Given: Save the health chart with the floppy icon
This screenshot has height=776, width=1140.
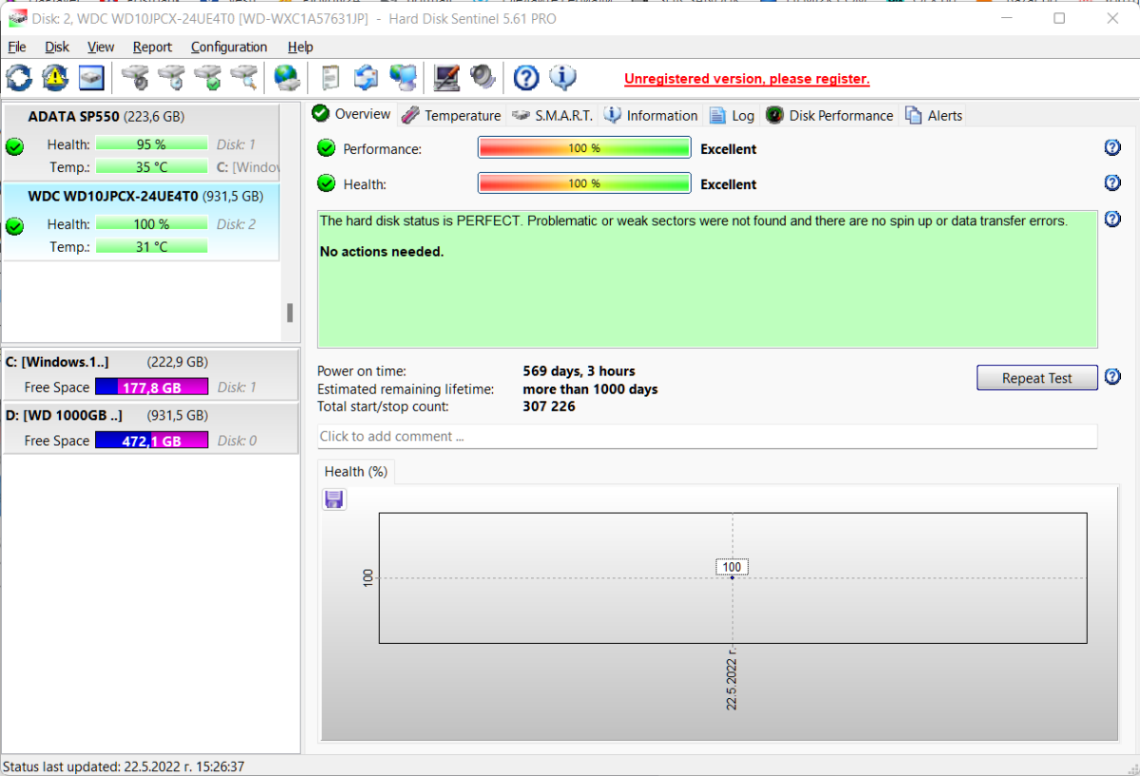Looking at the screenshot, I should pos(333,500).
